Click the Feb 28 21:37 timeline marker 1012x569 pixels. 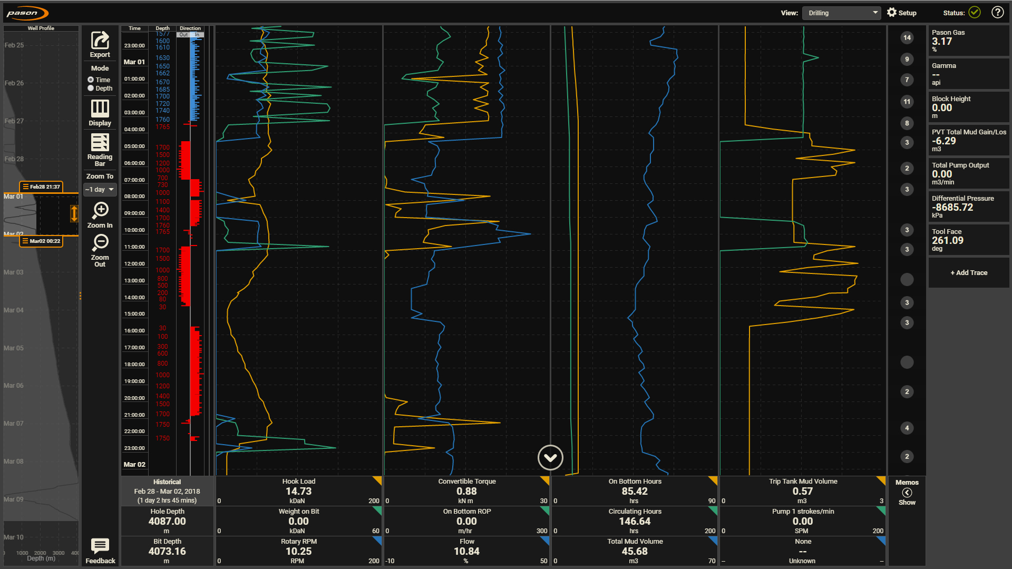click(x=40, y=185)
